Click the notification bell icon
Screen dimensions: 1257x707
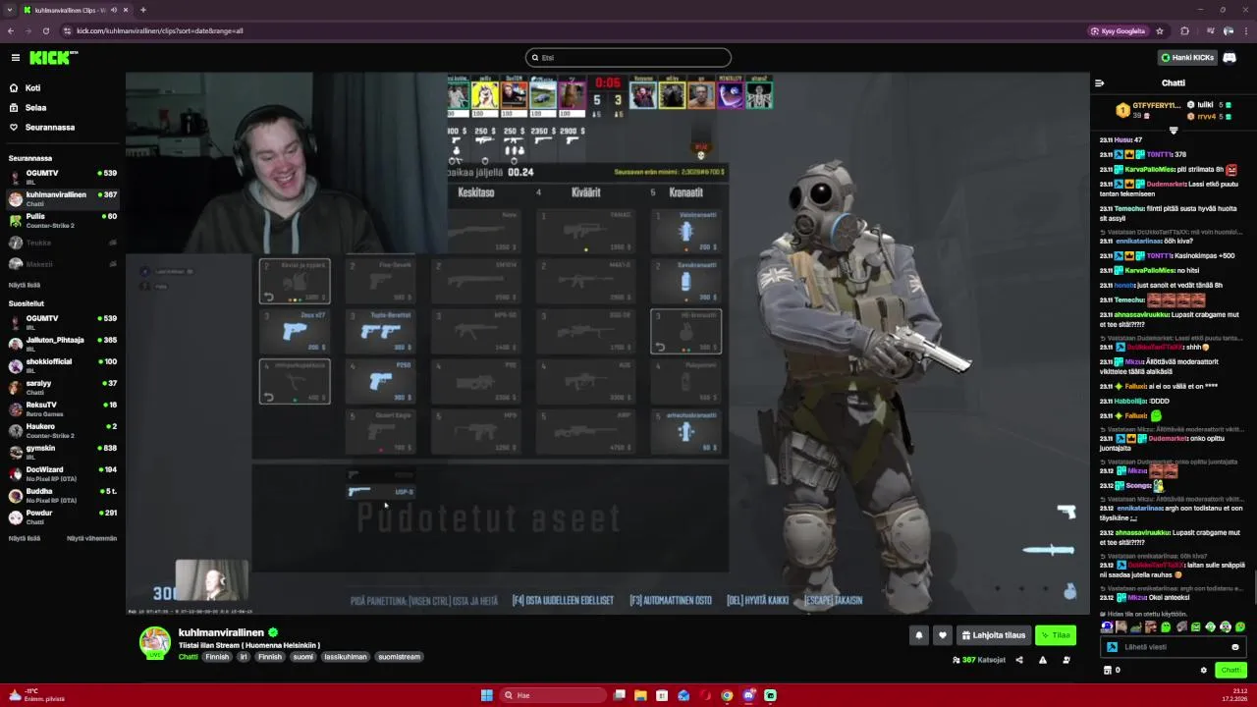pyautogui.click(x=919, y=635)
